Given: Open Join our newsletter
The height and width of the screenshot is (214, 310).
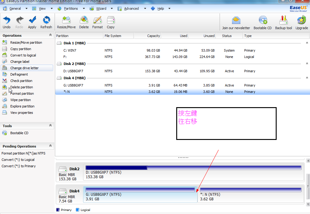Looking at the screenshot, I should point(236,23).
